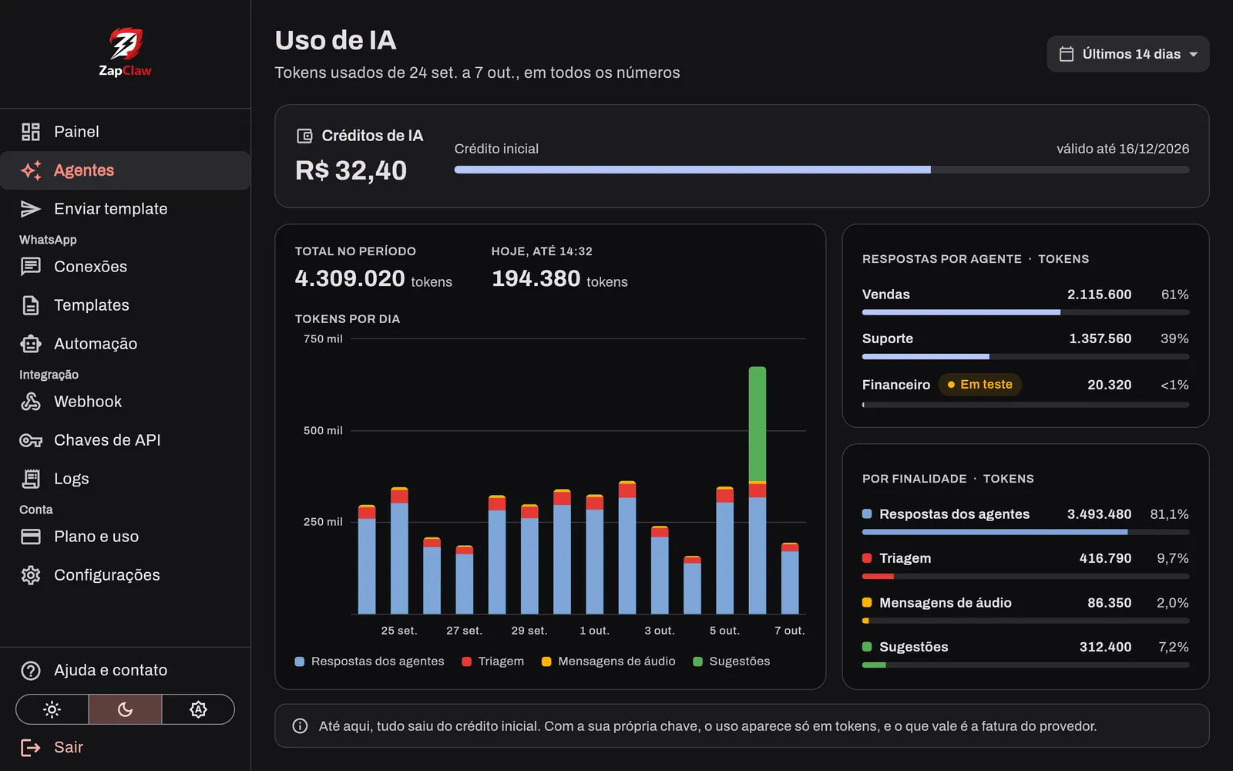The width and height of the screenshot is (1233, 771).
Task: Select dark theme with the moon button
Action: (x=126, y=709)
